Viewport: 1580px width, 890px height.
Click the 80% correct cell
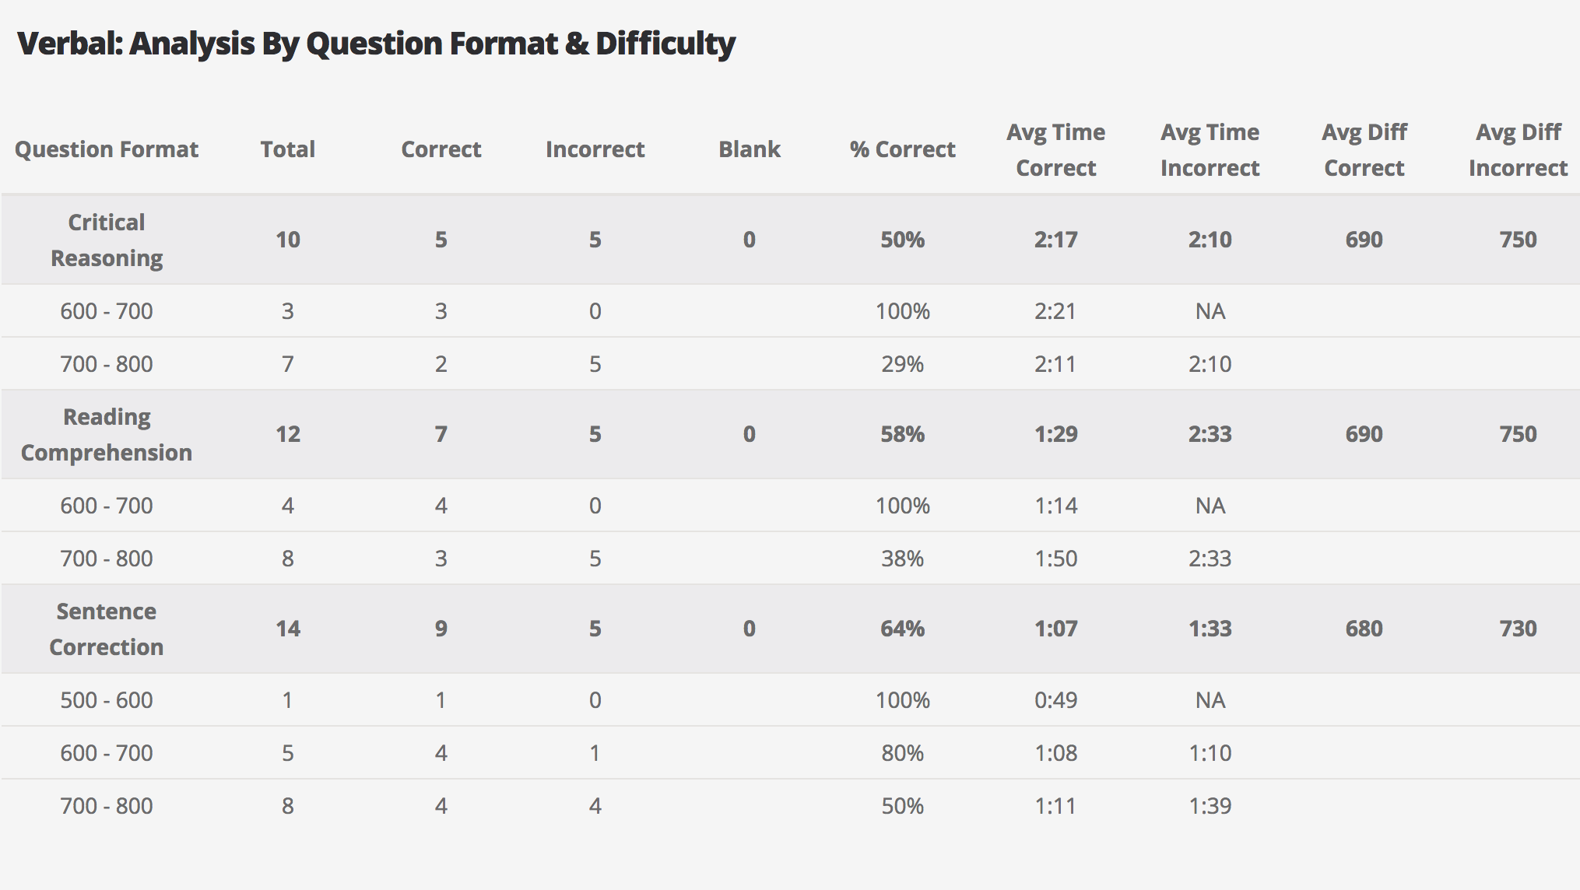pyautogui.click(x=902, y=753)
